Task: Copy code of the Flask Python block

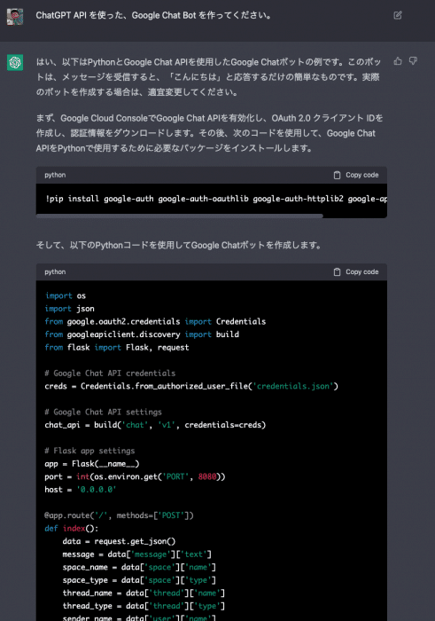Action: (x=356, y=272)
